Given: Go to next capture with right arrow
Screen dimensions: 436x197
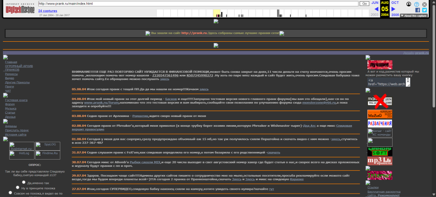Looking at the screenshot, I should click(x=393, y=9).
